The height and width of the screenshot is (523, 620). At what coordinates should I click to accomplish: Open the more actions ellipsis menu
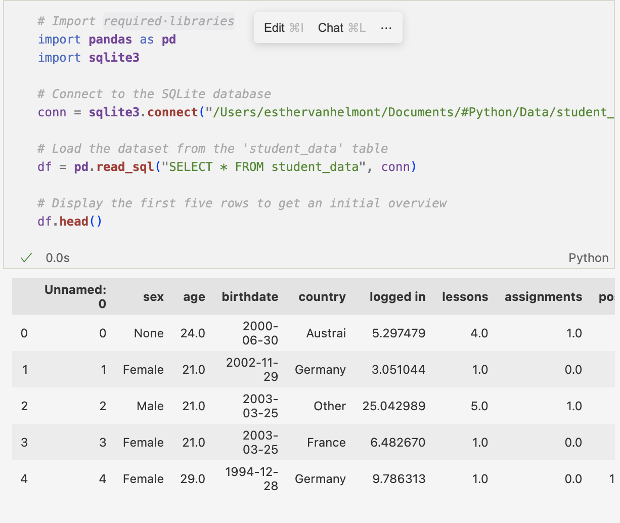point(386,28)
